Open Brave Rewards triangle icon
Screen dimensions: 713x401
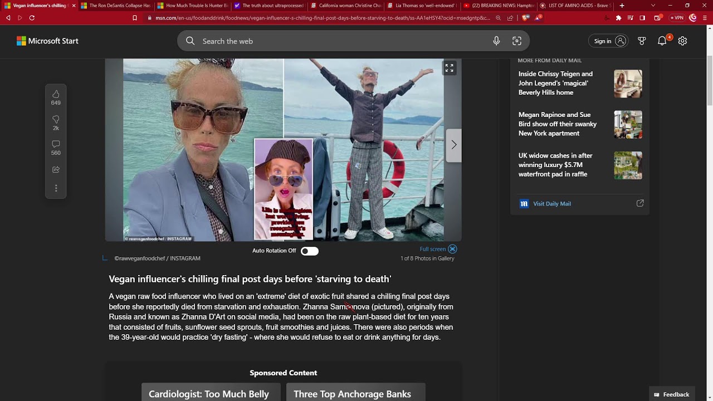click(538, 18)
